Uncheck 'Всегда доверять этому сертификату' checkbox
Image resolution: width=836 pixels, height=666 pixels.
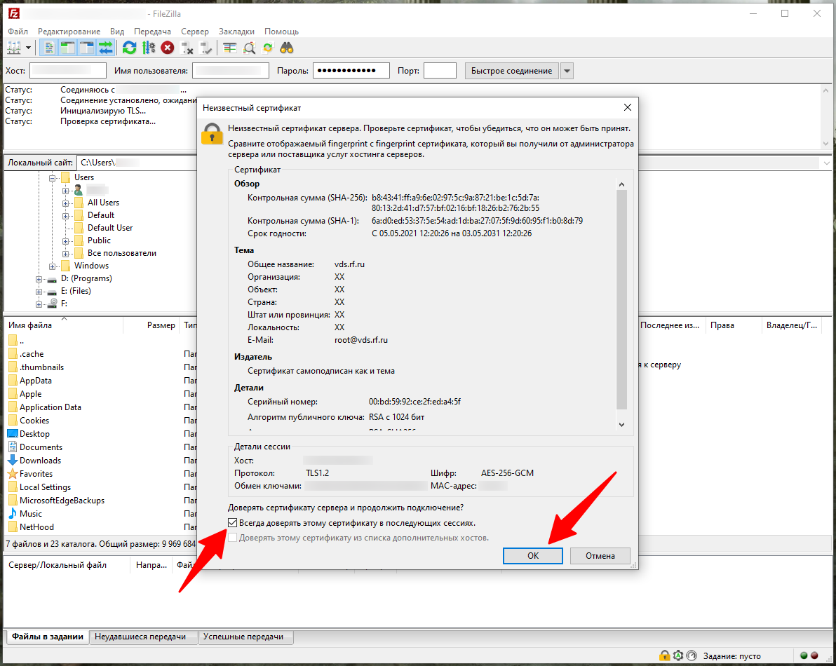[233, 523]
